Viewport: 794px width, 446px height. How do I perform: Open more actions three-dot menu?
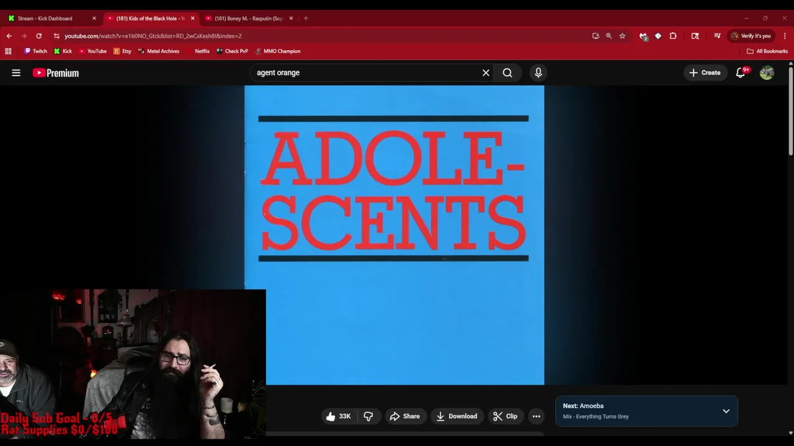click(x=536, y=416)
